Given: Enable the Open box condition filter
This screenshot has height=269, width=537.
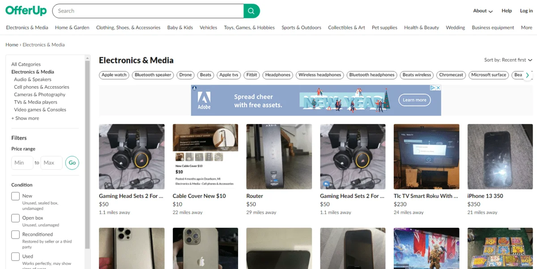Looking at the screenshot, I should point(16,218).
